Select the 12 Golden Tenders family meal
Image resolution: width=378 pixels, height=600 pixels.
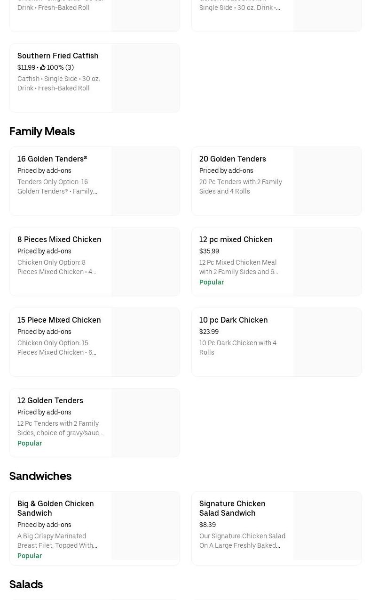click(50, 401)
